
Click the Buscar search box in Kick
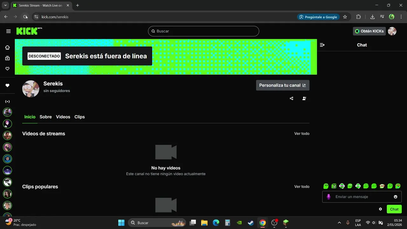[x=203, y=31]
